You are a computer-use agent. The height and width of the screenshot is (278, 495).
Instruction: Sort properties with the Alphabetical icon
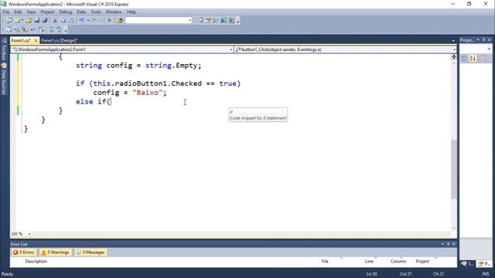[473, 59]
